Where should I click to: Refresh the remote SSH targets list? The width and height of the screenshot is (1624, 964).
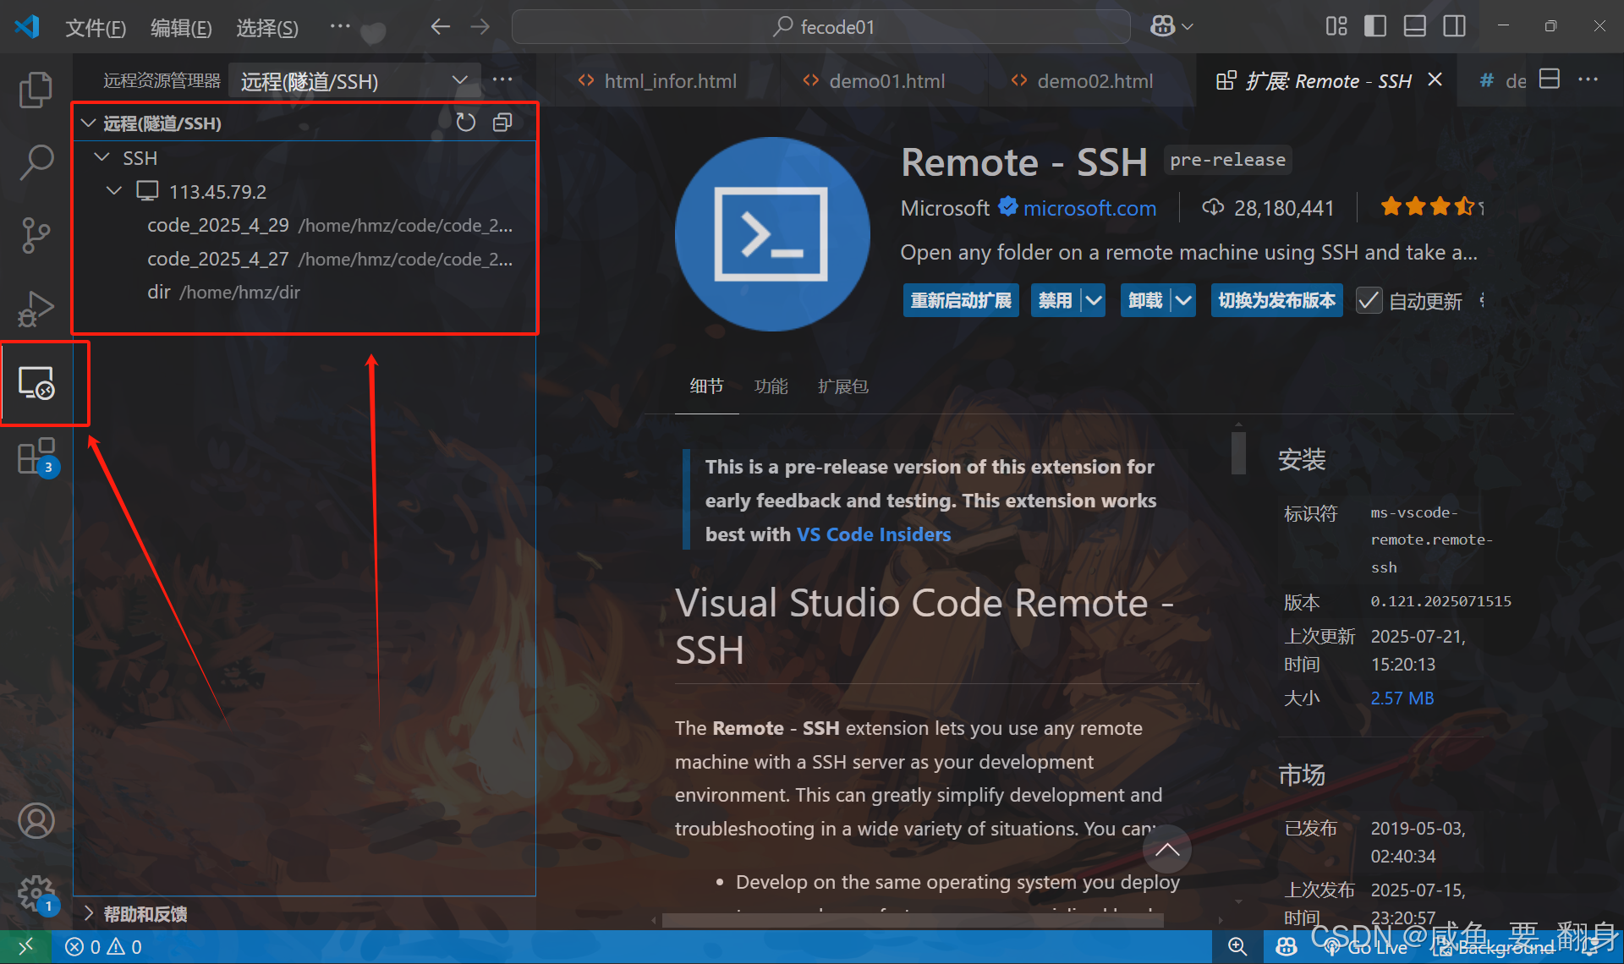click(465, 123)
